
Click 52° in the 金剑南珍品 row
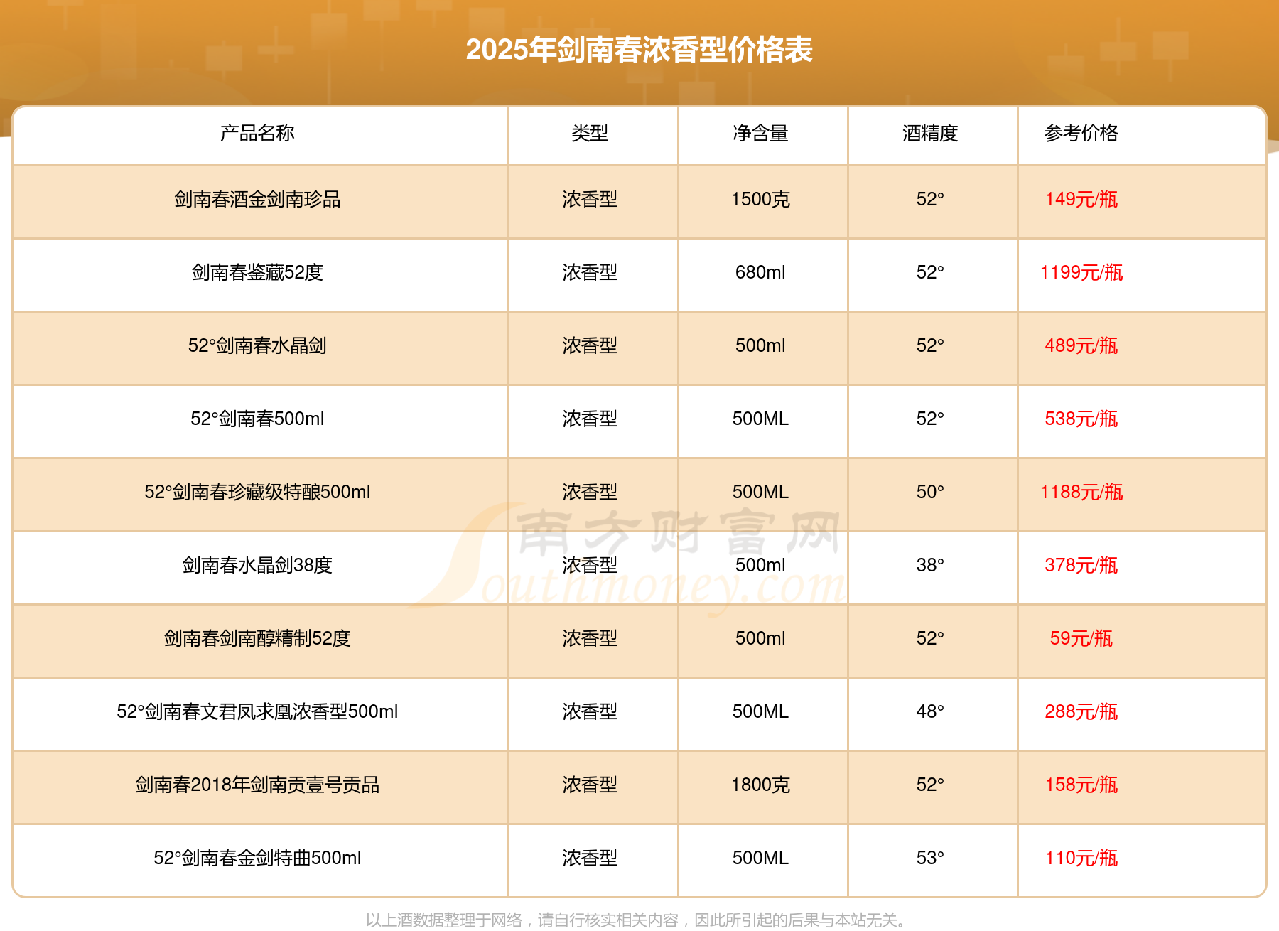[x=930, y=199]
